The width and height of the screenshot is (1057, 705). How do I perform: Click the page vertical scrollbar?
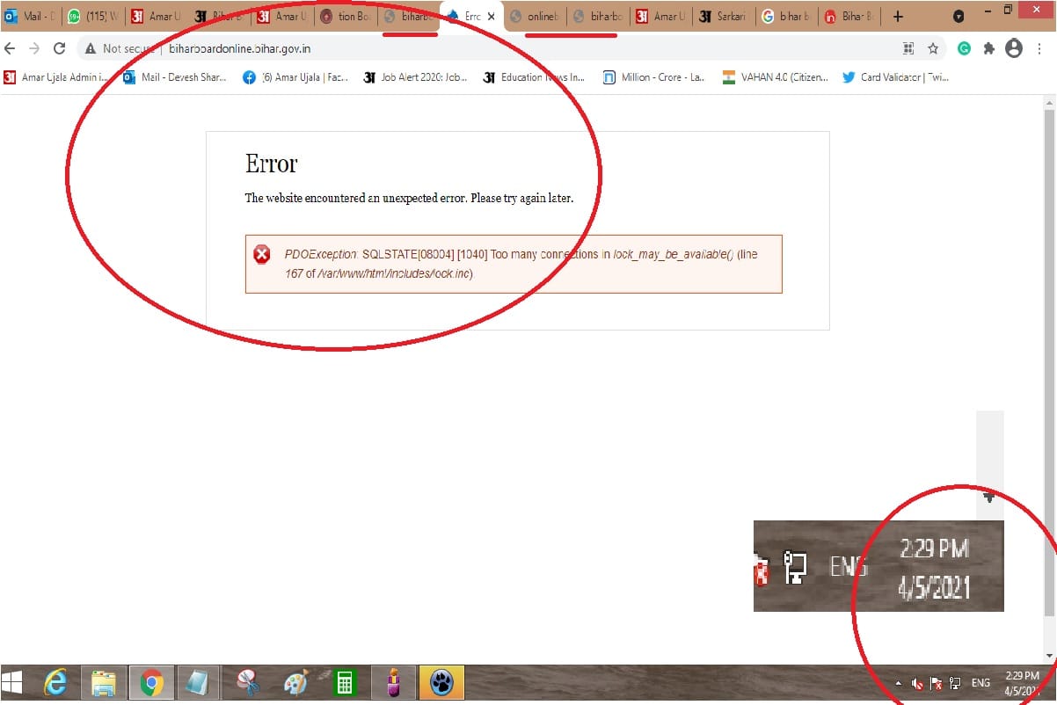pyautogui.click(x=1048, y=360)
